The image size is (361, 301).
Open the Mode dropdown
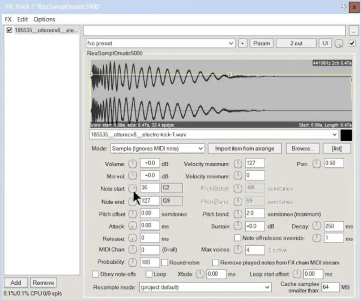[x=158, y=149]
